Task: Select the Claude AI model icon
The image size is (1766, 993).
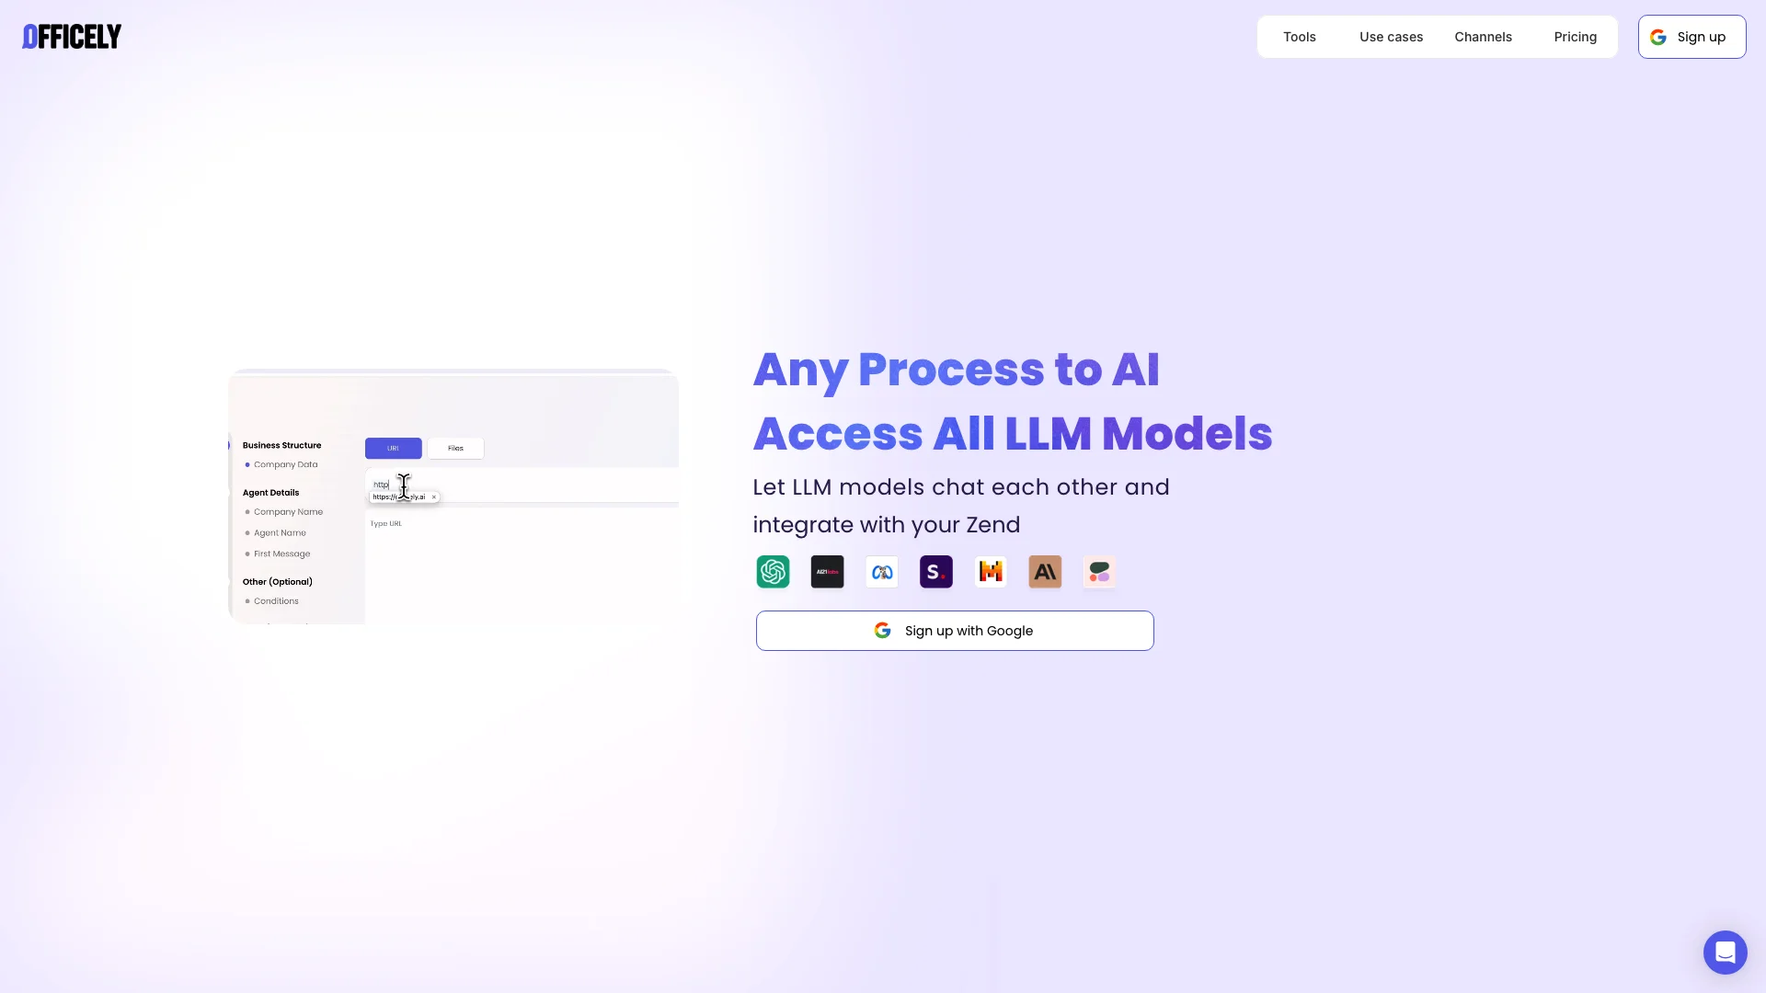Action: (x=1046, y=571)
